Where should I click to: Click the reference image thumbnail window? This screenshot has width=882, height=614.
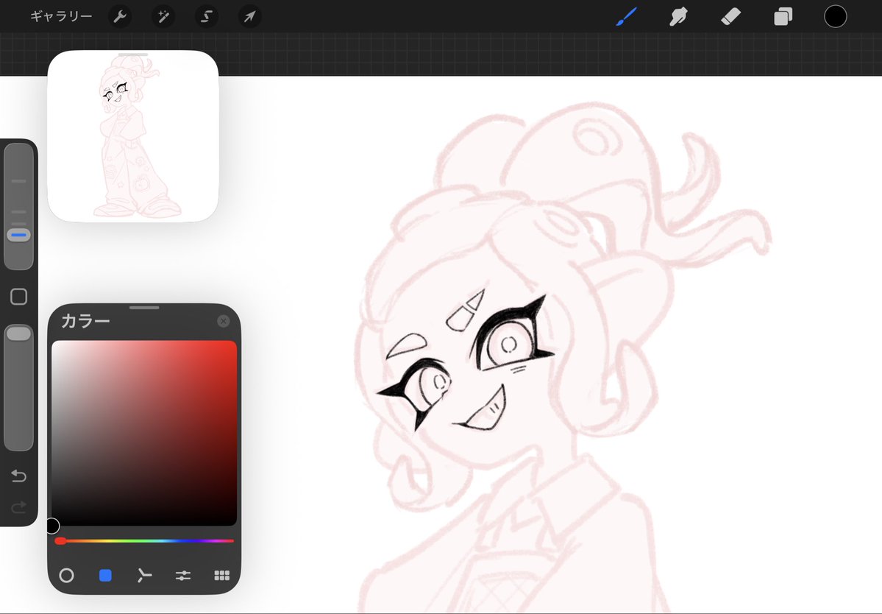(132, 136)
